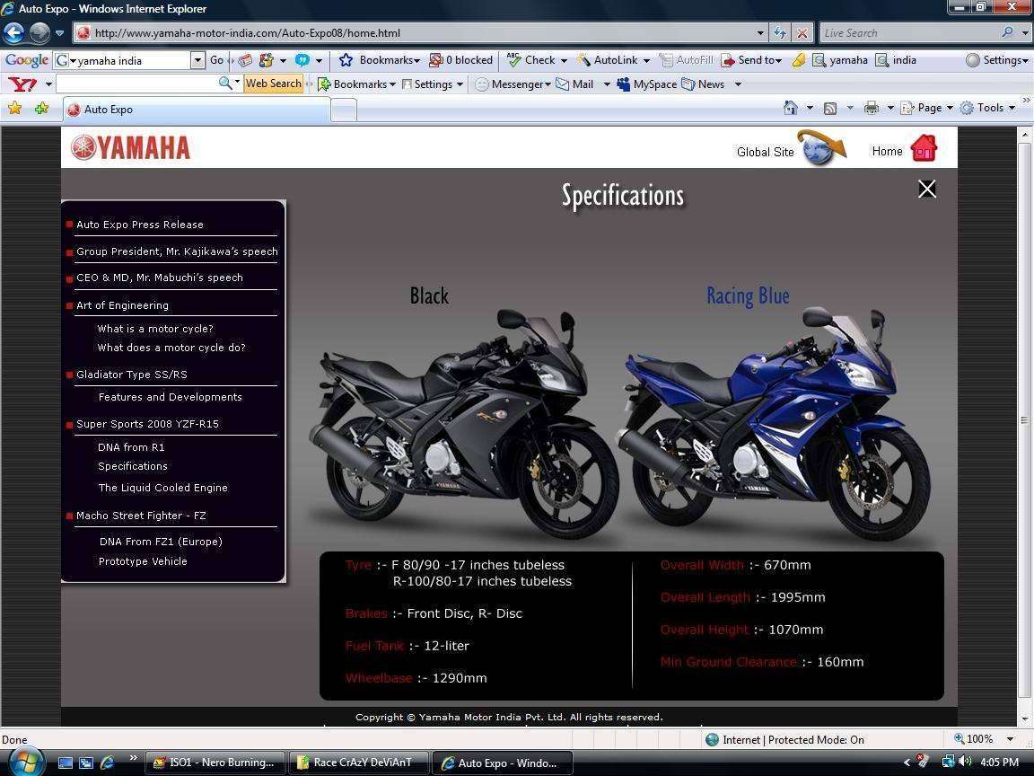Screen dimensions: 1034x776
Task: Expand the Yahoo toolbar Settings dropdown
Action: [x=460, y=84]
